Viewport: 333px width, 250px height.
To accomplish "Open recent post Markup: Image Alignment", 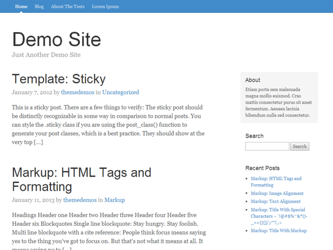I will [278, 193].
